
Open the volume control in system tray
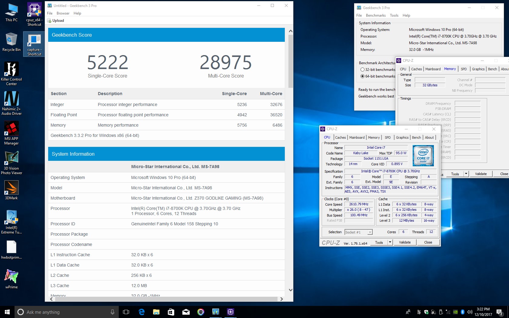(x=470, y=312)
